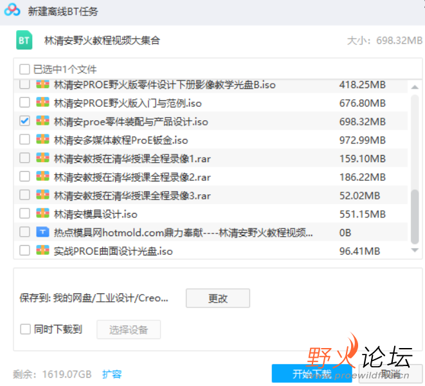The image size is (425, 386).
Task: Check the box for 实战PROE曲面设计光盘.iso
Action: click(24, 250)
